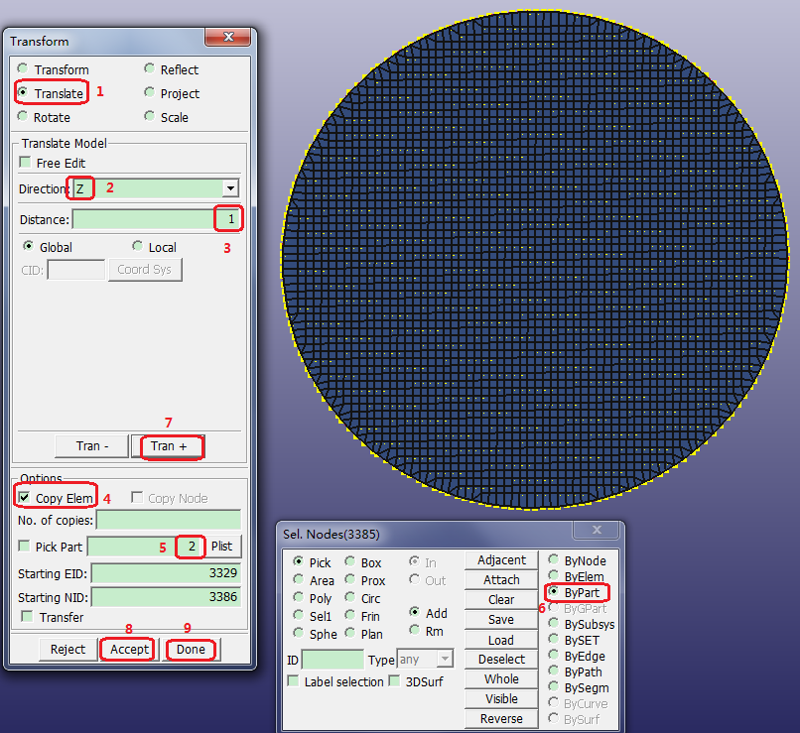Select the ByPart selection mode
This screenshot has height=733, width=800.
pyautogui.click(x=554, y=593)
